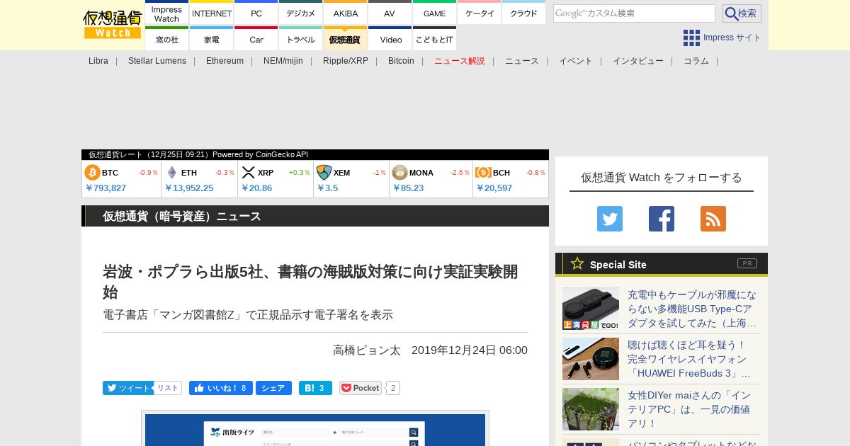Open the トラベル tab
This screenshot has height=446, width=850.
301,39
